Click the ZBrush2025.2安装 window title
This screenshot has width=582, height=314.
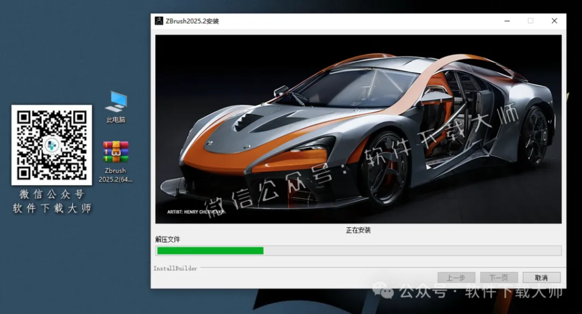[x=192, y=21]
